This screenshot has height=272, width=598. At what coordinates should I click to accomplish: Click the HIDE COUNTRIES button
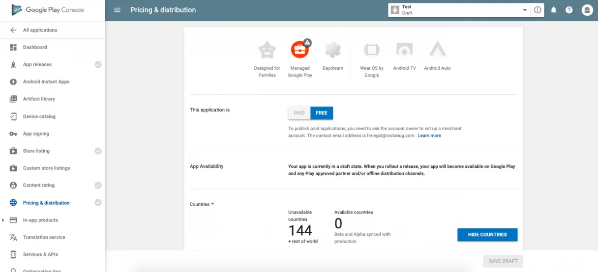(x=487, y=235)
